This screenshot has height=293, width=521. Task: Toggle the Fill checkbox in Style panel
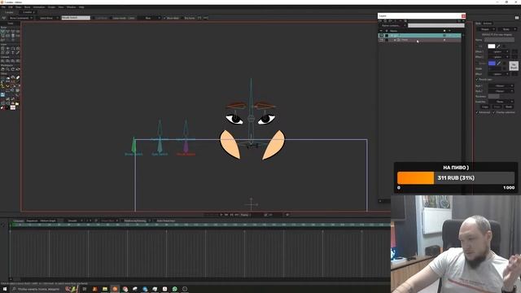pos(477,46)
